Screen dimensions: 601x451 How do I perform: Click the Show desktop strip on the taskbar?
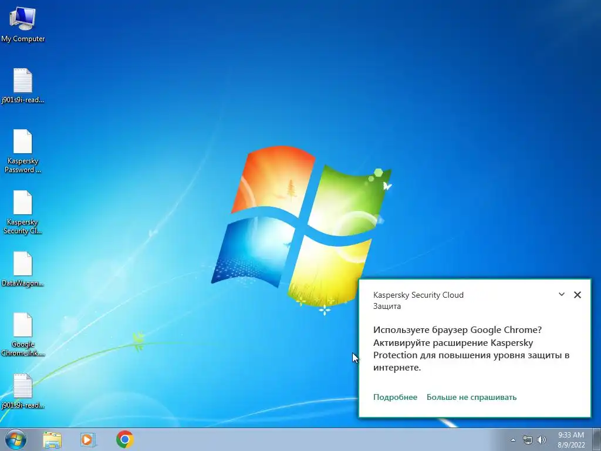coord(597,439)
